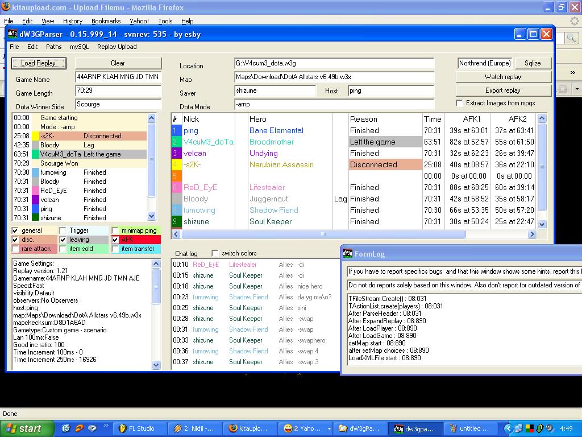Select the 'Scourge Won' event row
The width and height of the screenshot is (582, 437).
80,163
